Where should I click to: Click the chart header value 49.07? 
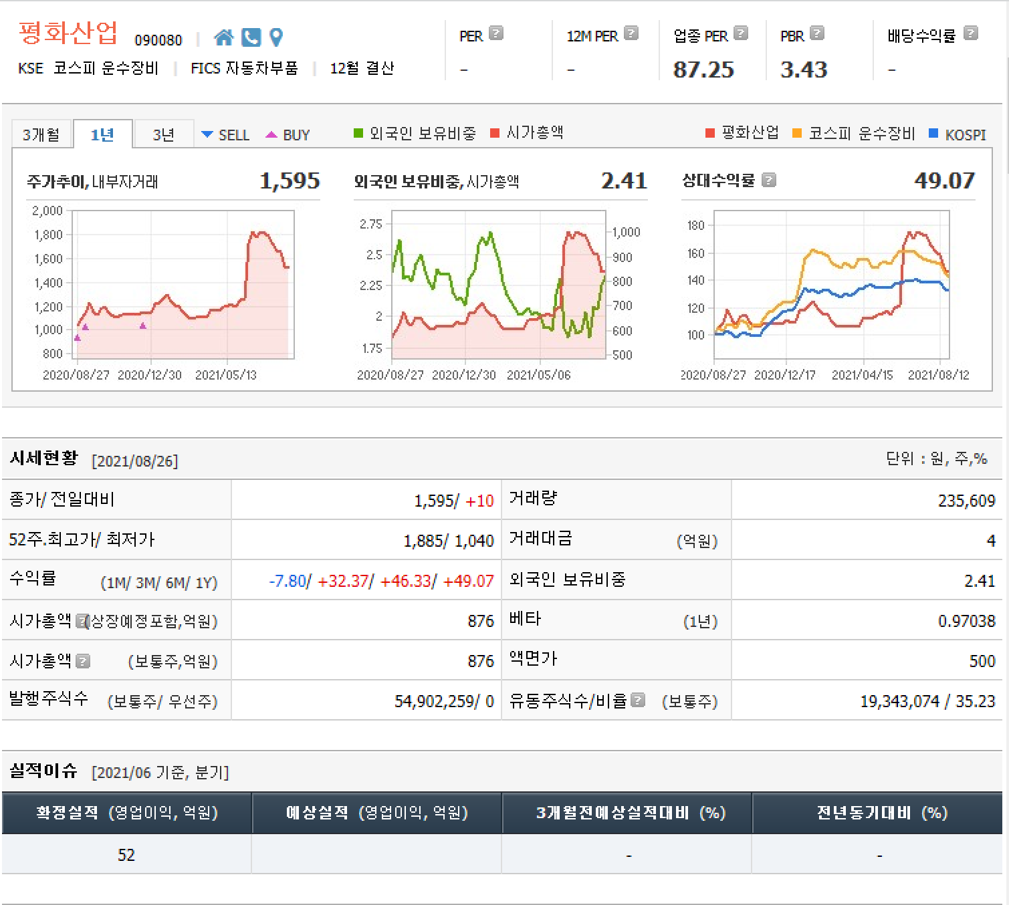944,180
